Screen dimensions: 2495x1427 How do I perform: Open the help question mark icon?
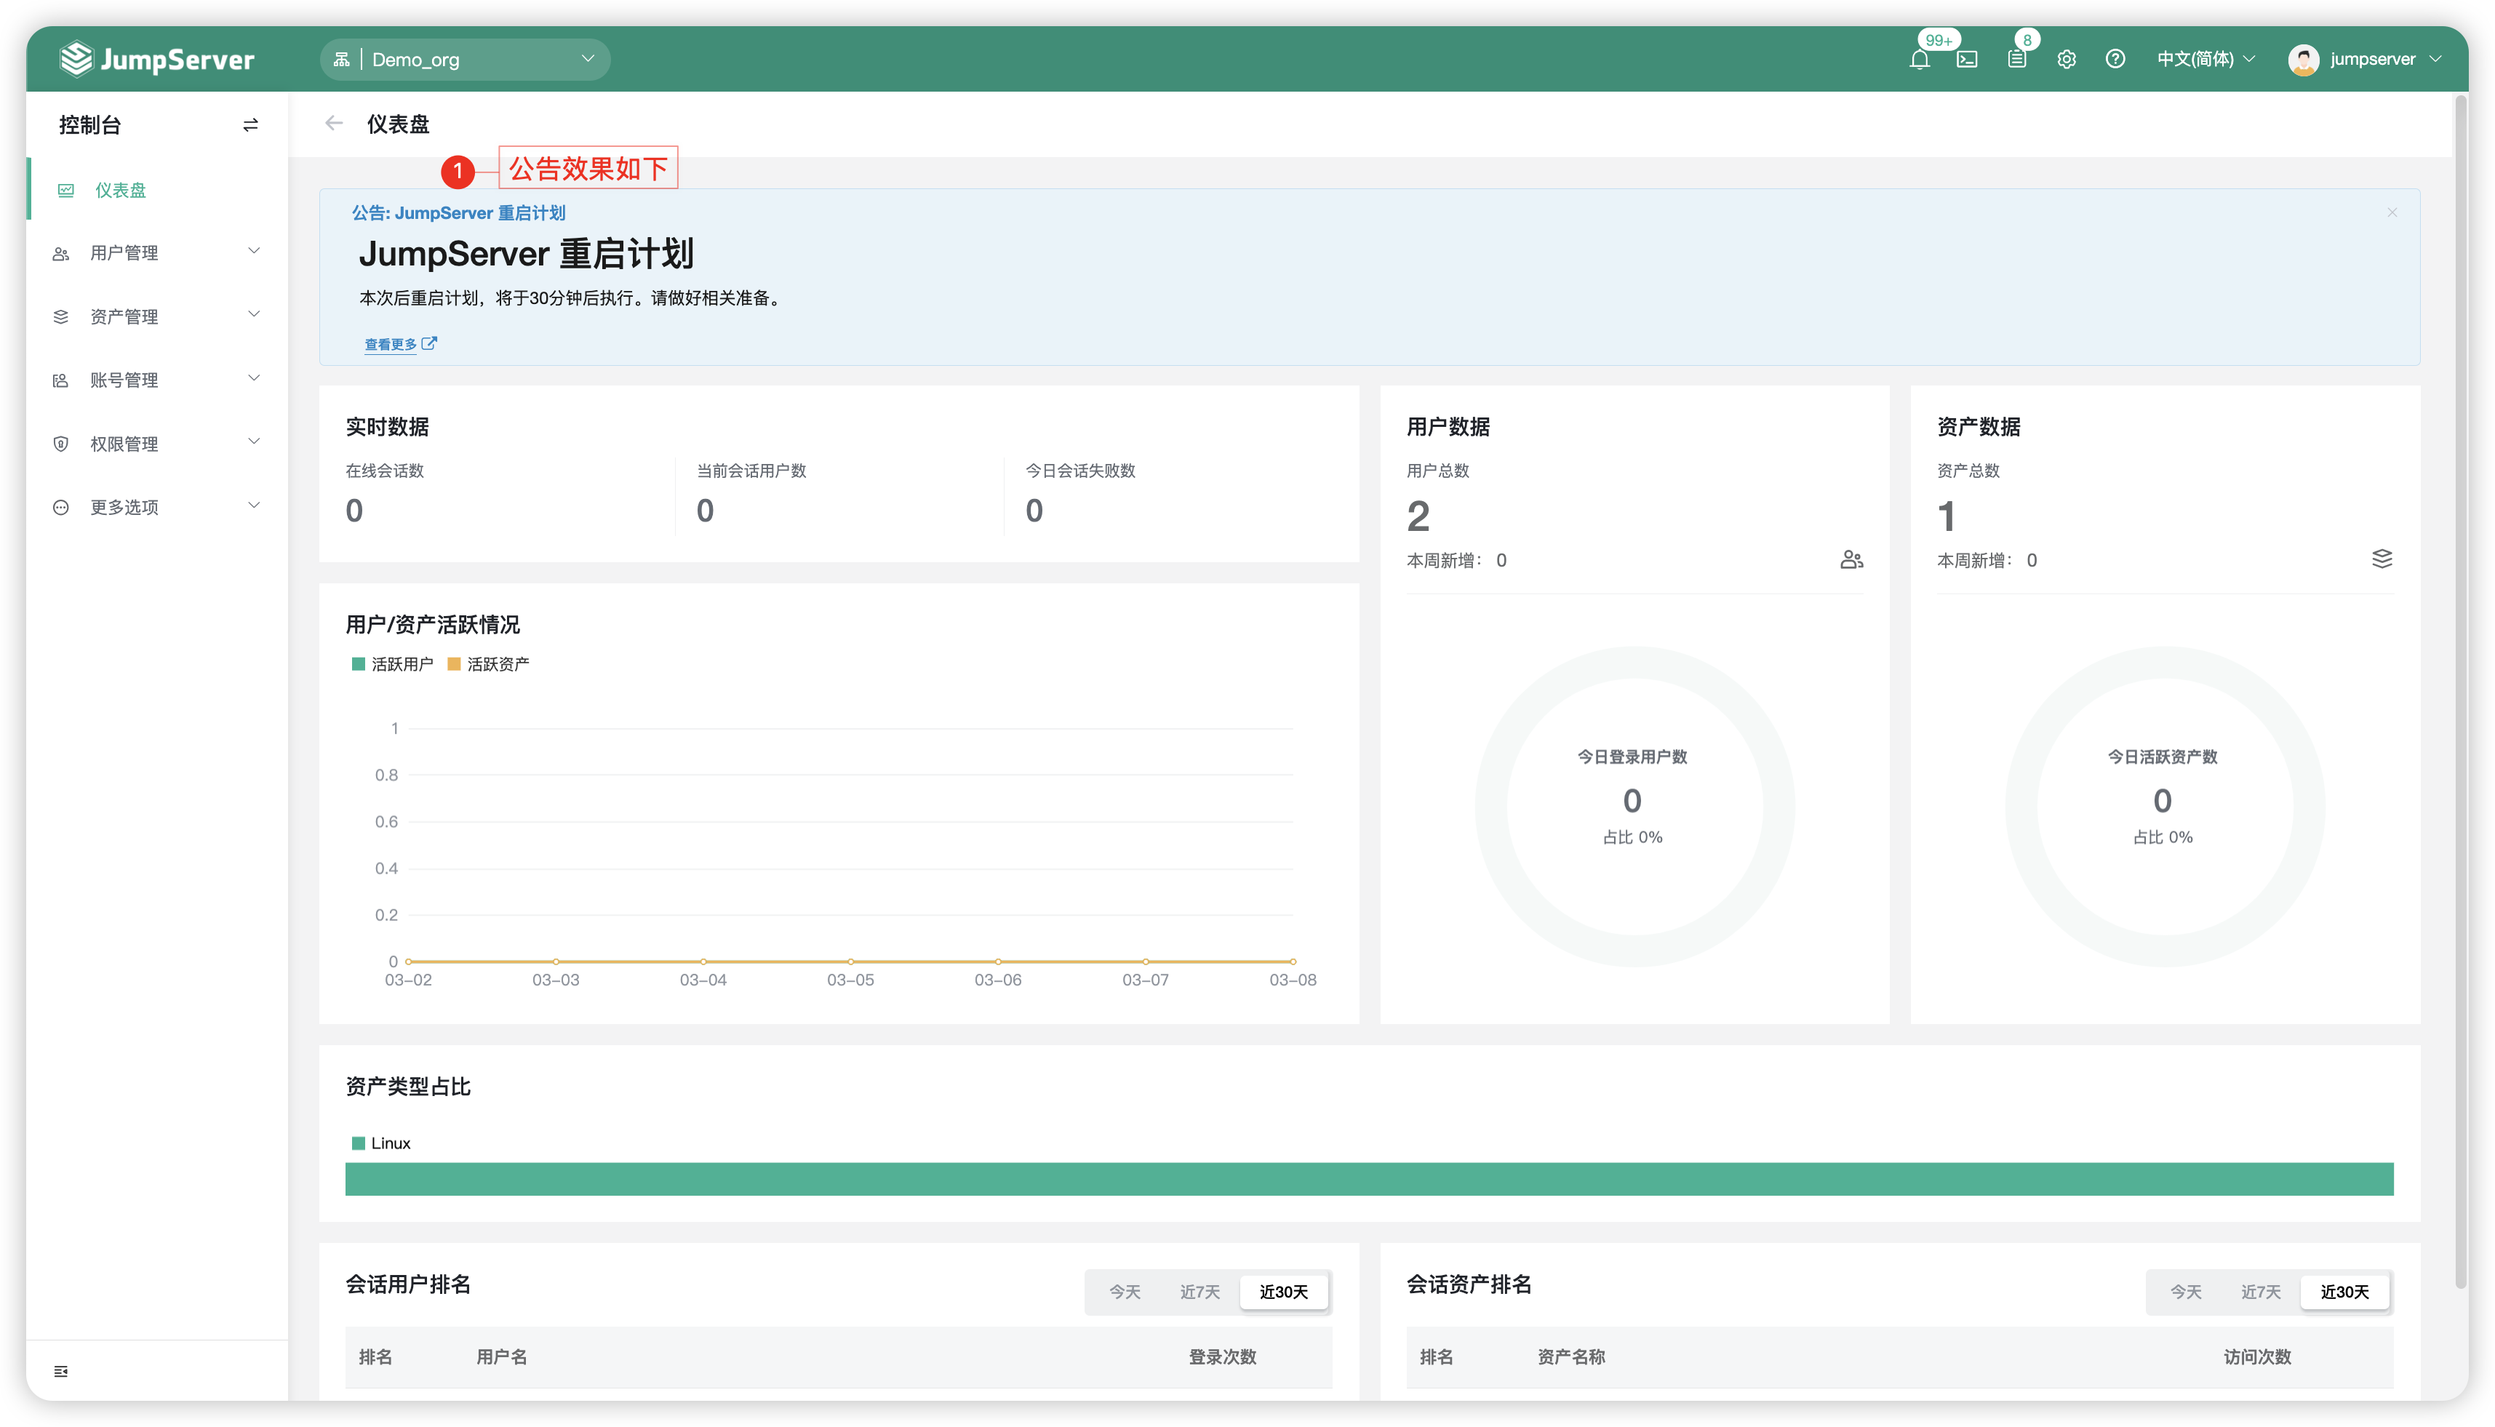click(2115, 59)
